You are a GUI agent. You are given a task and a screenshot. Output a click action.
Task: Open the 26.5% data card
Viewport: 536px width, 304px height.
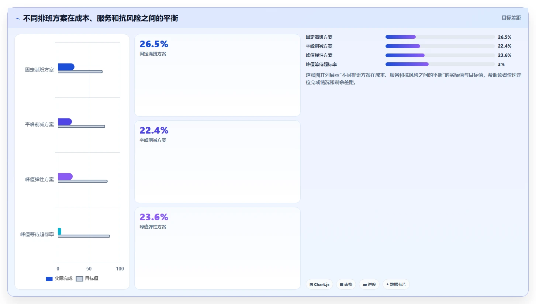pyautogui.click(x=218, y=75)
